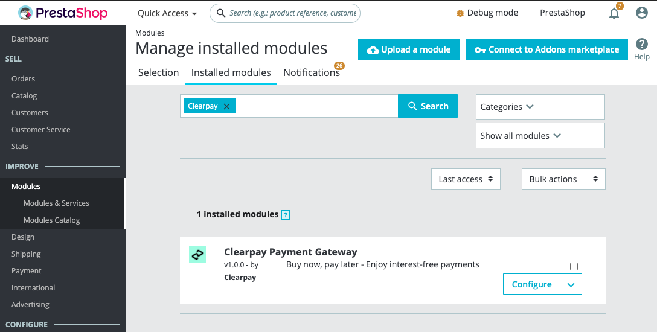Open Design in the sidebar

pyautogui.click(x=22, y=237)
